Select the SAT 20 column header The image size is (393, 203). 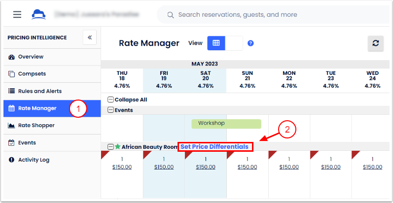pyautogui.click(x=206, y=80)
